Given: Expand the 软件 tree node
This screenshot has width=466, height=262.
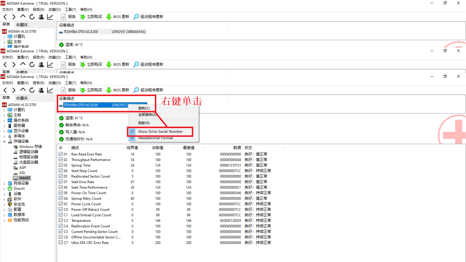Looking at the screenshot, I should tap(4, 199).
